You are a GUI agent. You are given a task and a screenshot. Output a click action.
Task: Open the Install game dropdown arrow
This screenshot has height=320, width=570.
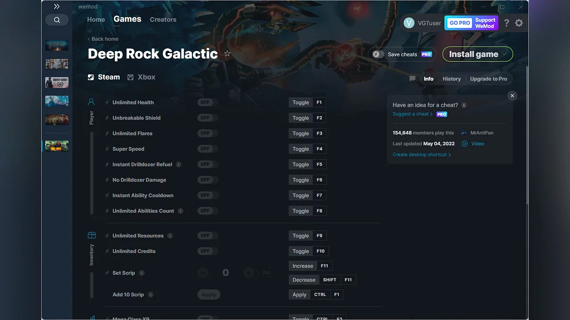pyautogui.click(x=504, y=54)
